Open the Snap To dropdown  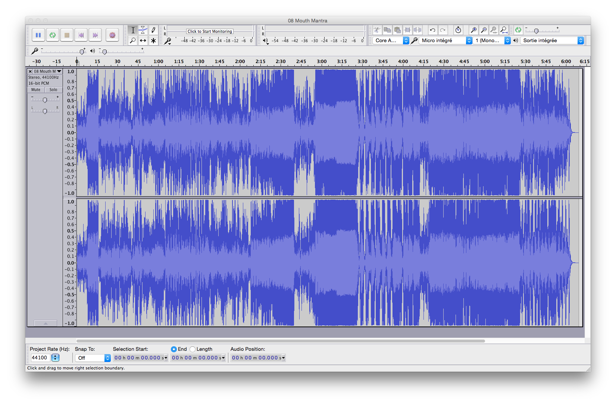click(x=93, y=357)
